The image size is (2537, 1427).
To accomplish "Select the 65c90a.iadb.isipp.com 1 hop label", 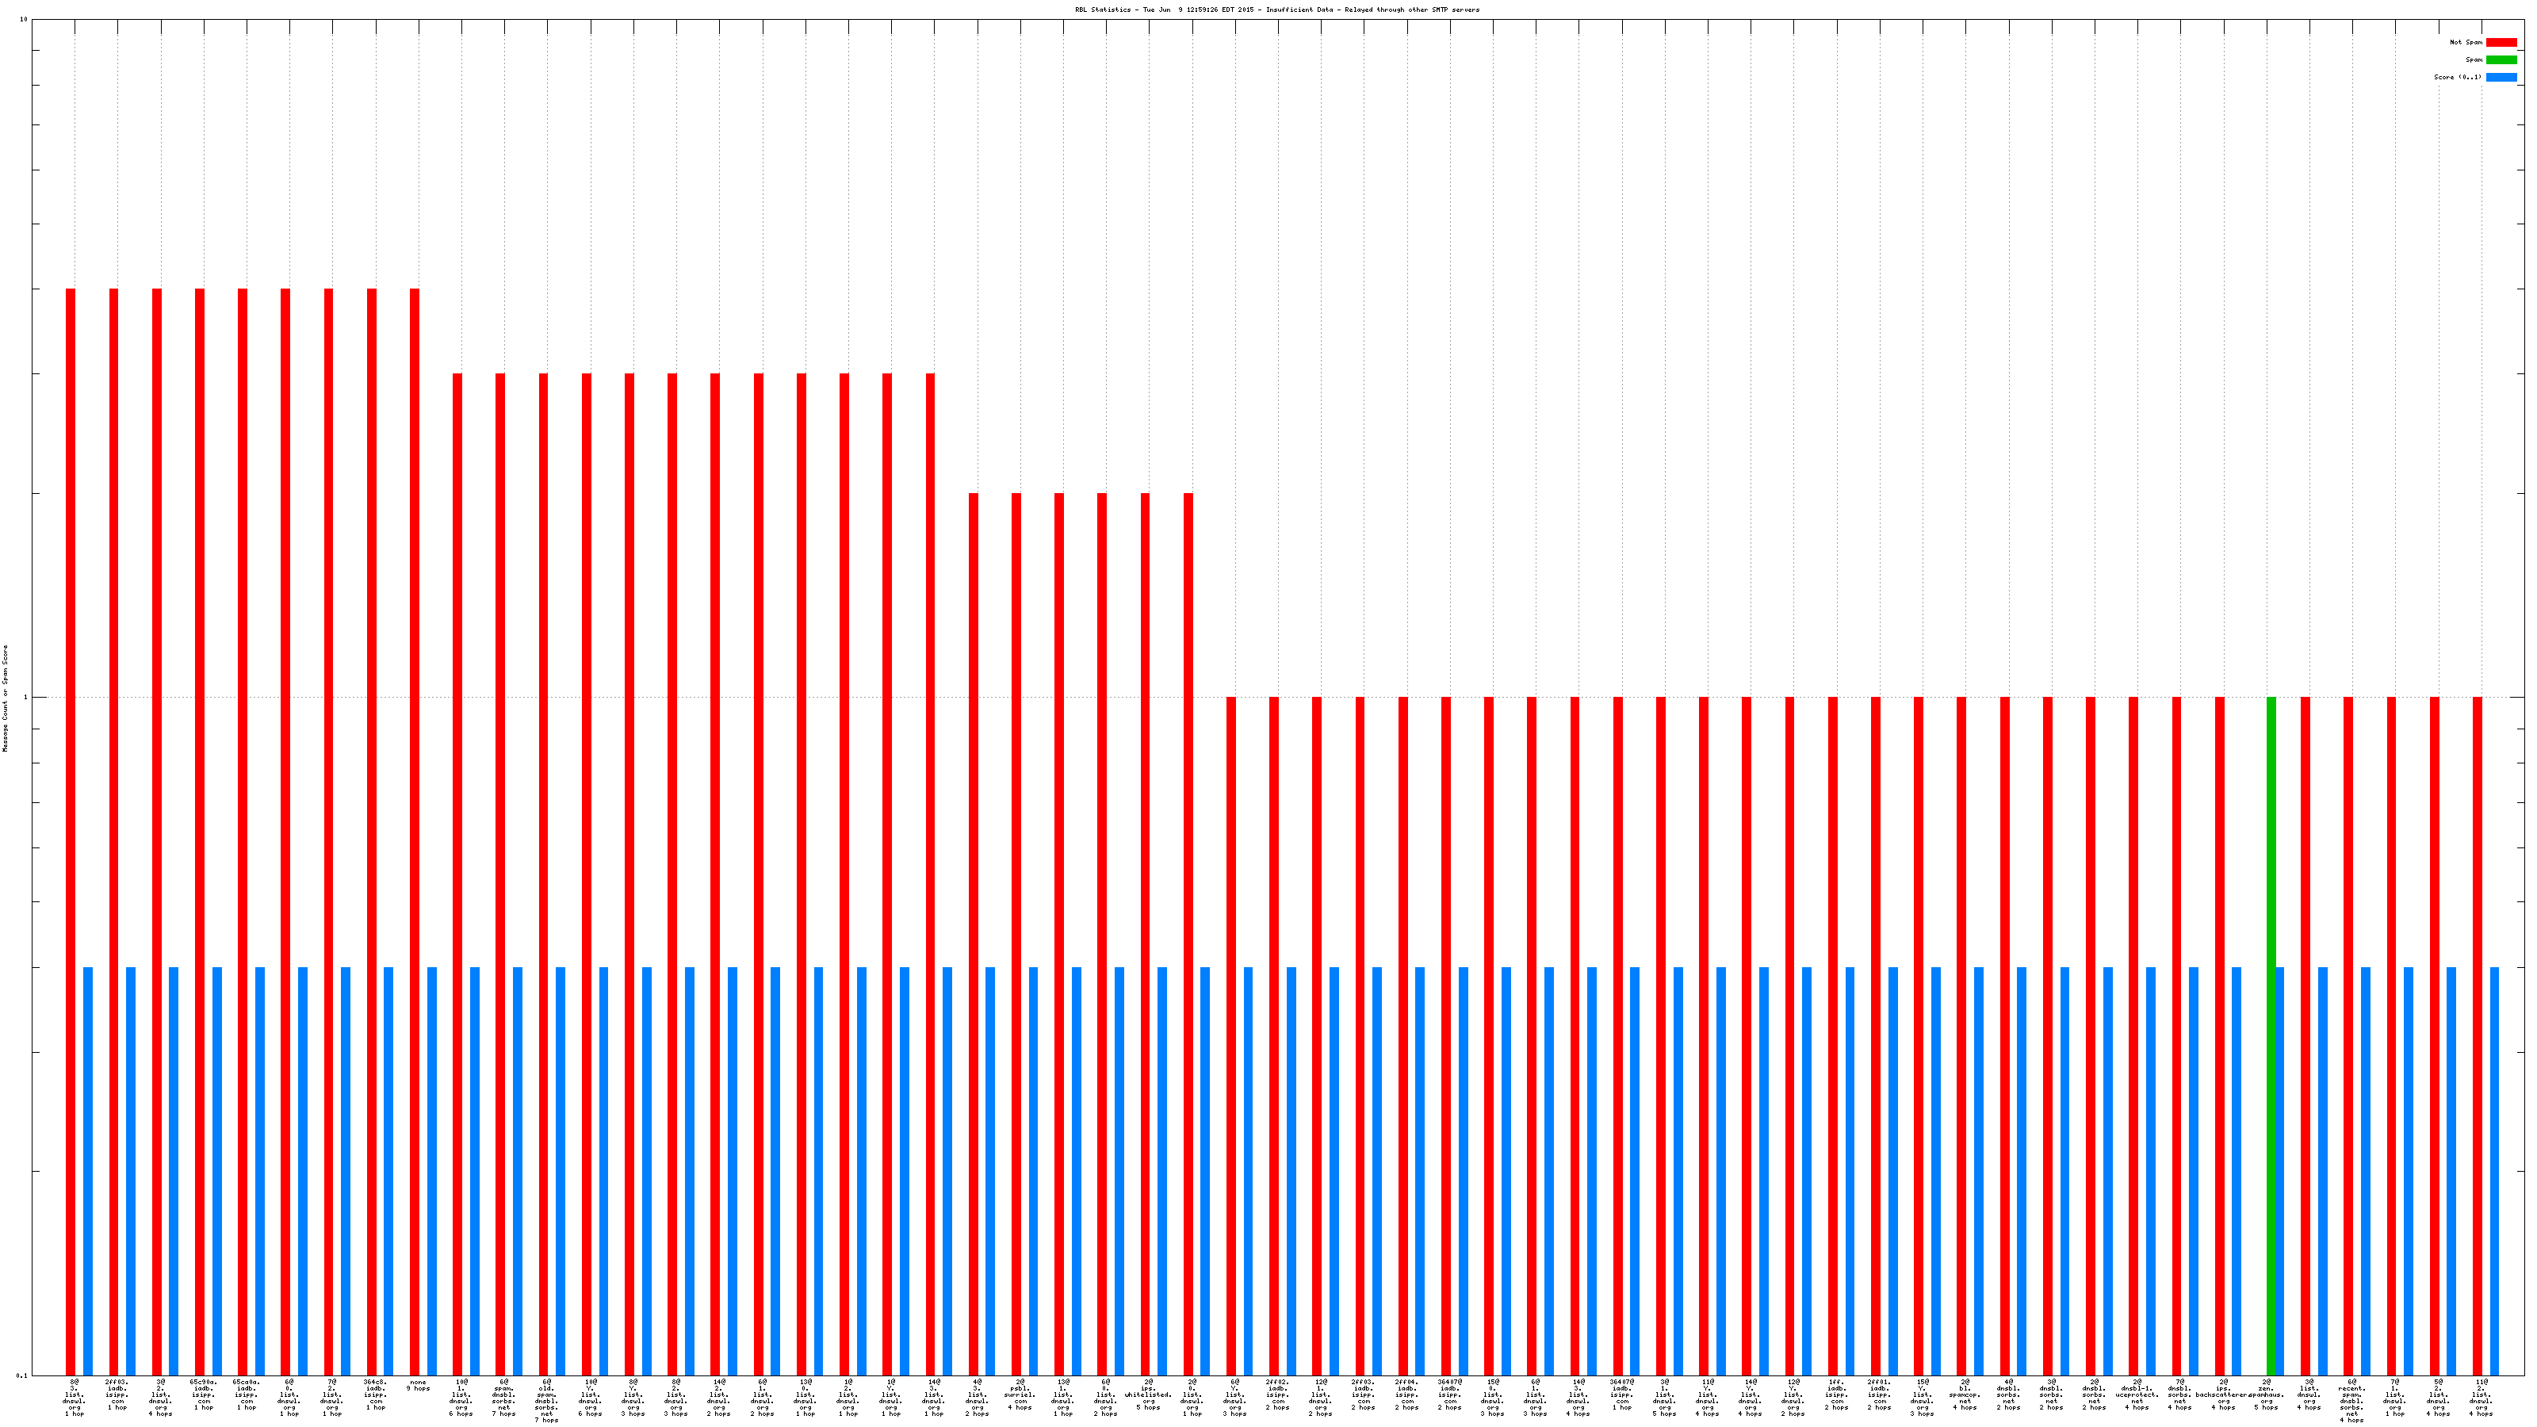I will point(204,1395).
